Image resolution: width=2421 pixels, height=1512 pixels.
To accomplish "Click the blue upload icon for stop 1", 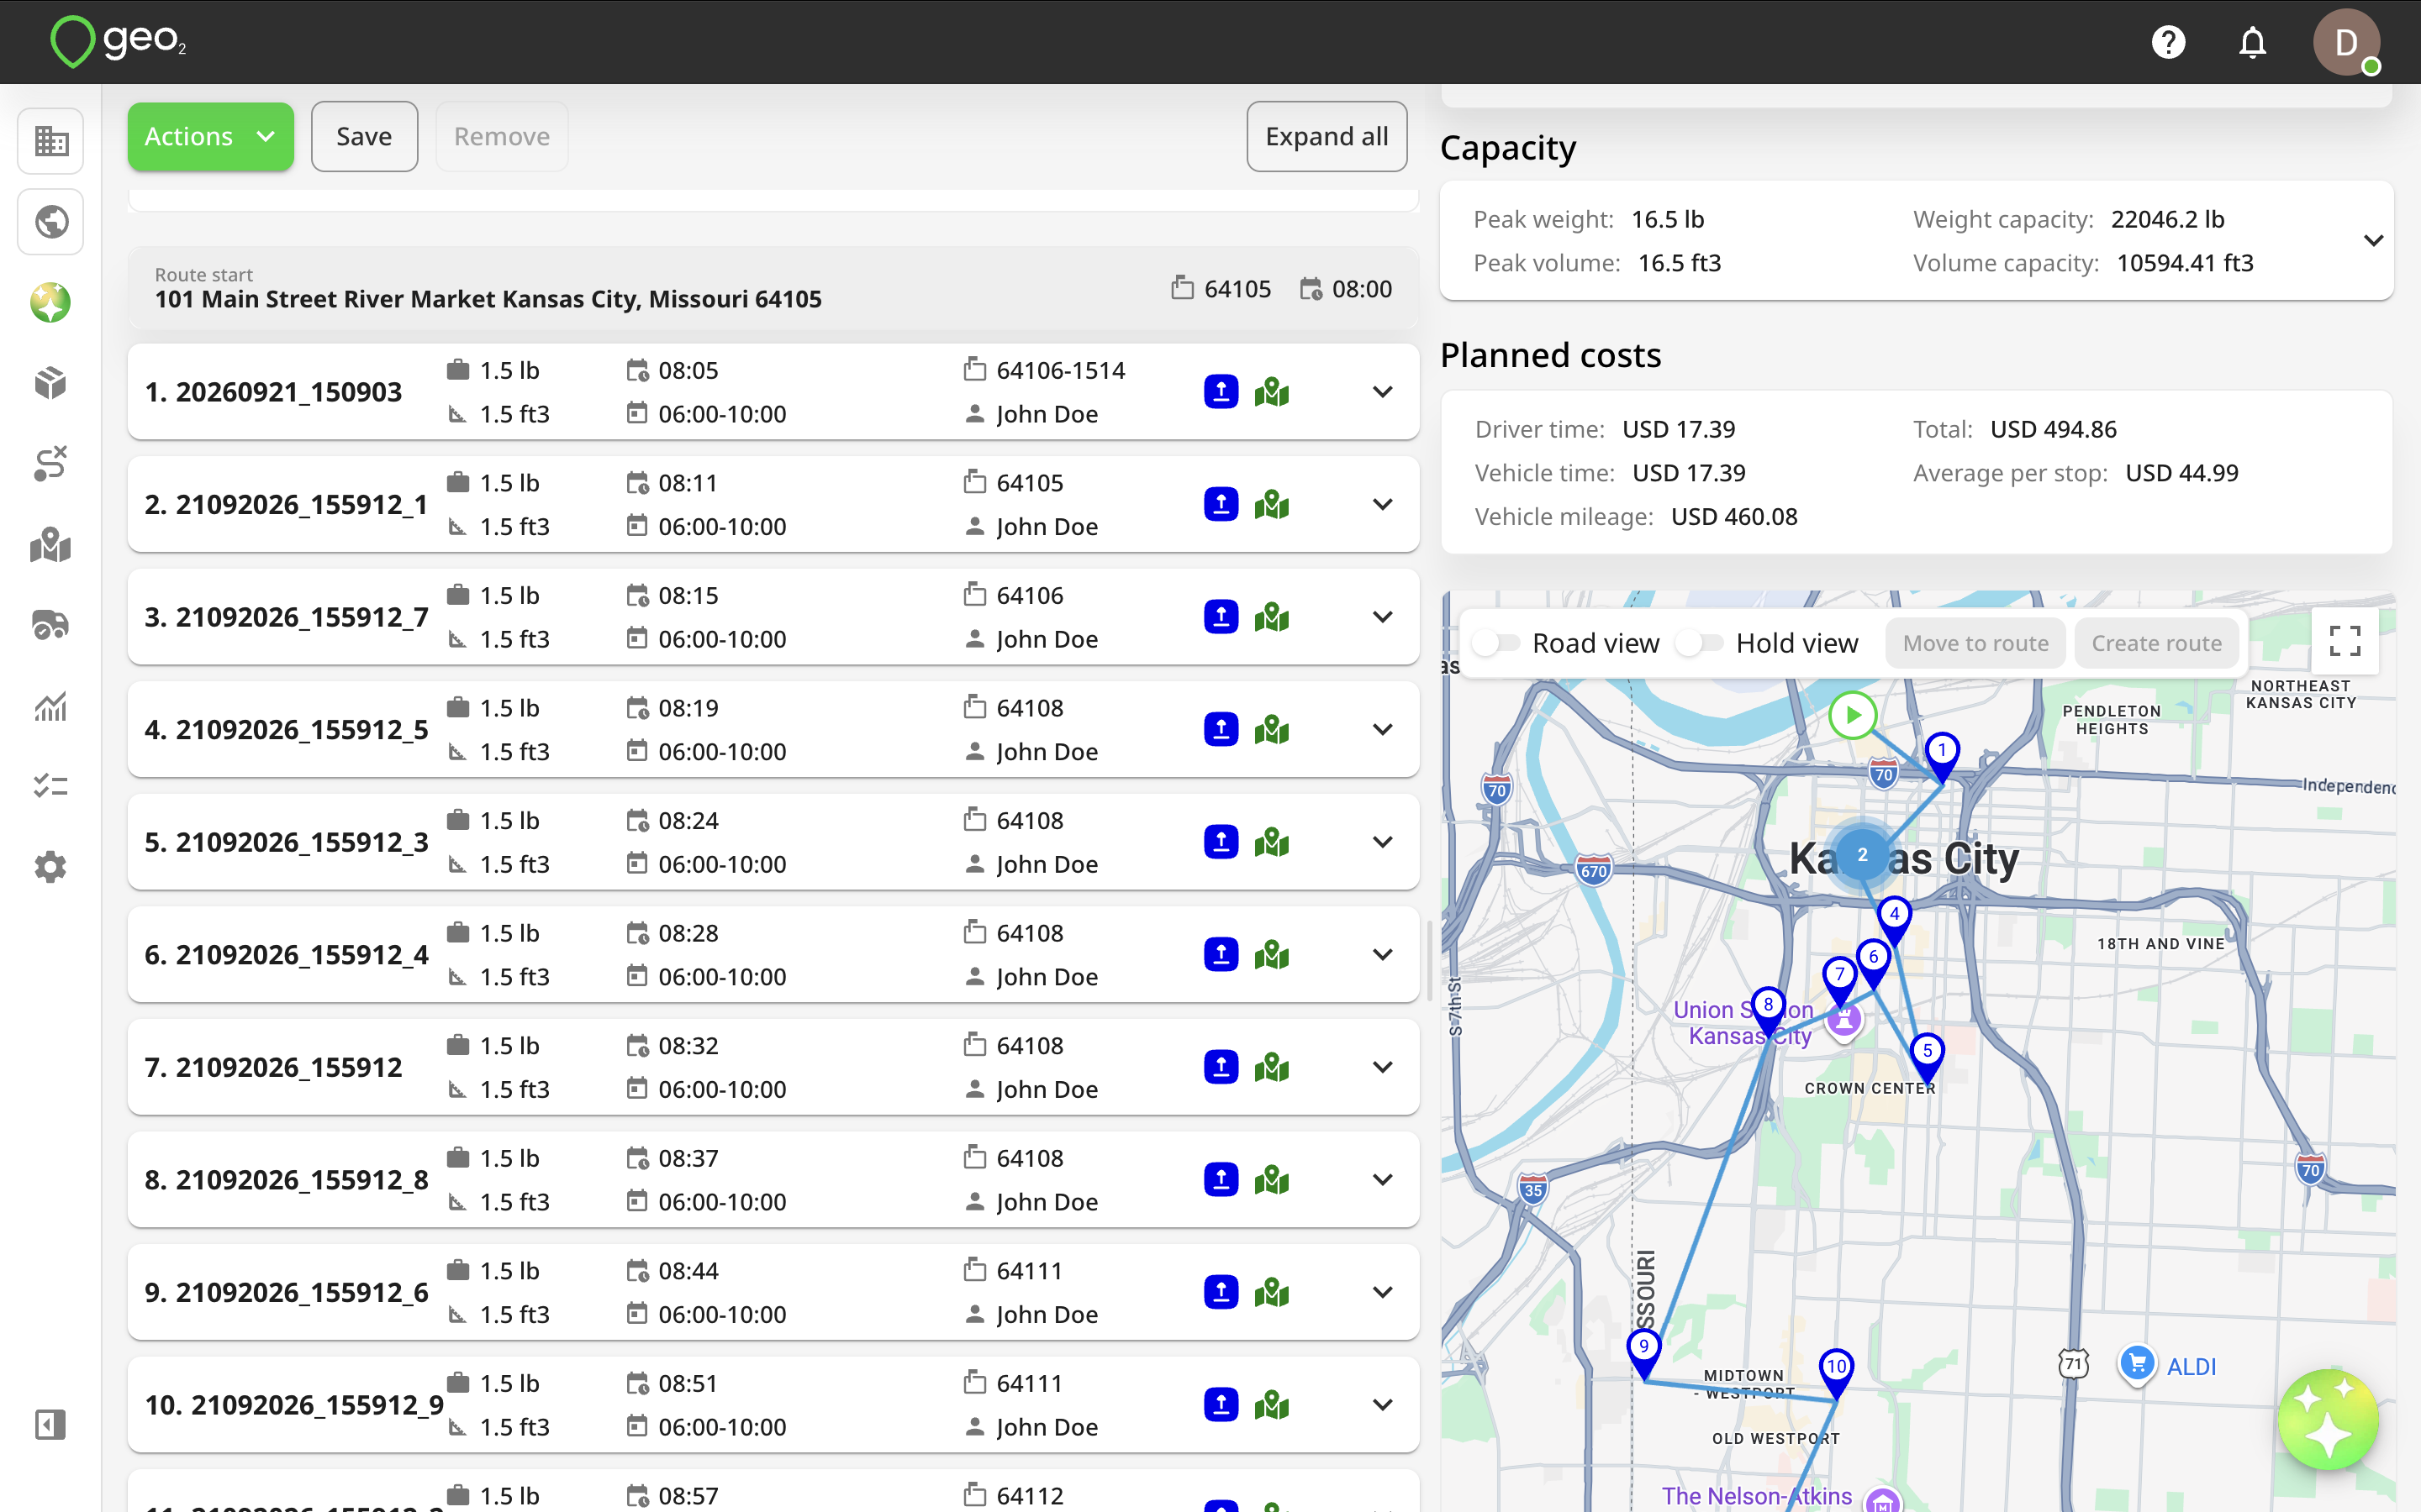I will (1221, 392).
